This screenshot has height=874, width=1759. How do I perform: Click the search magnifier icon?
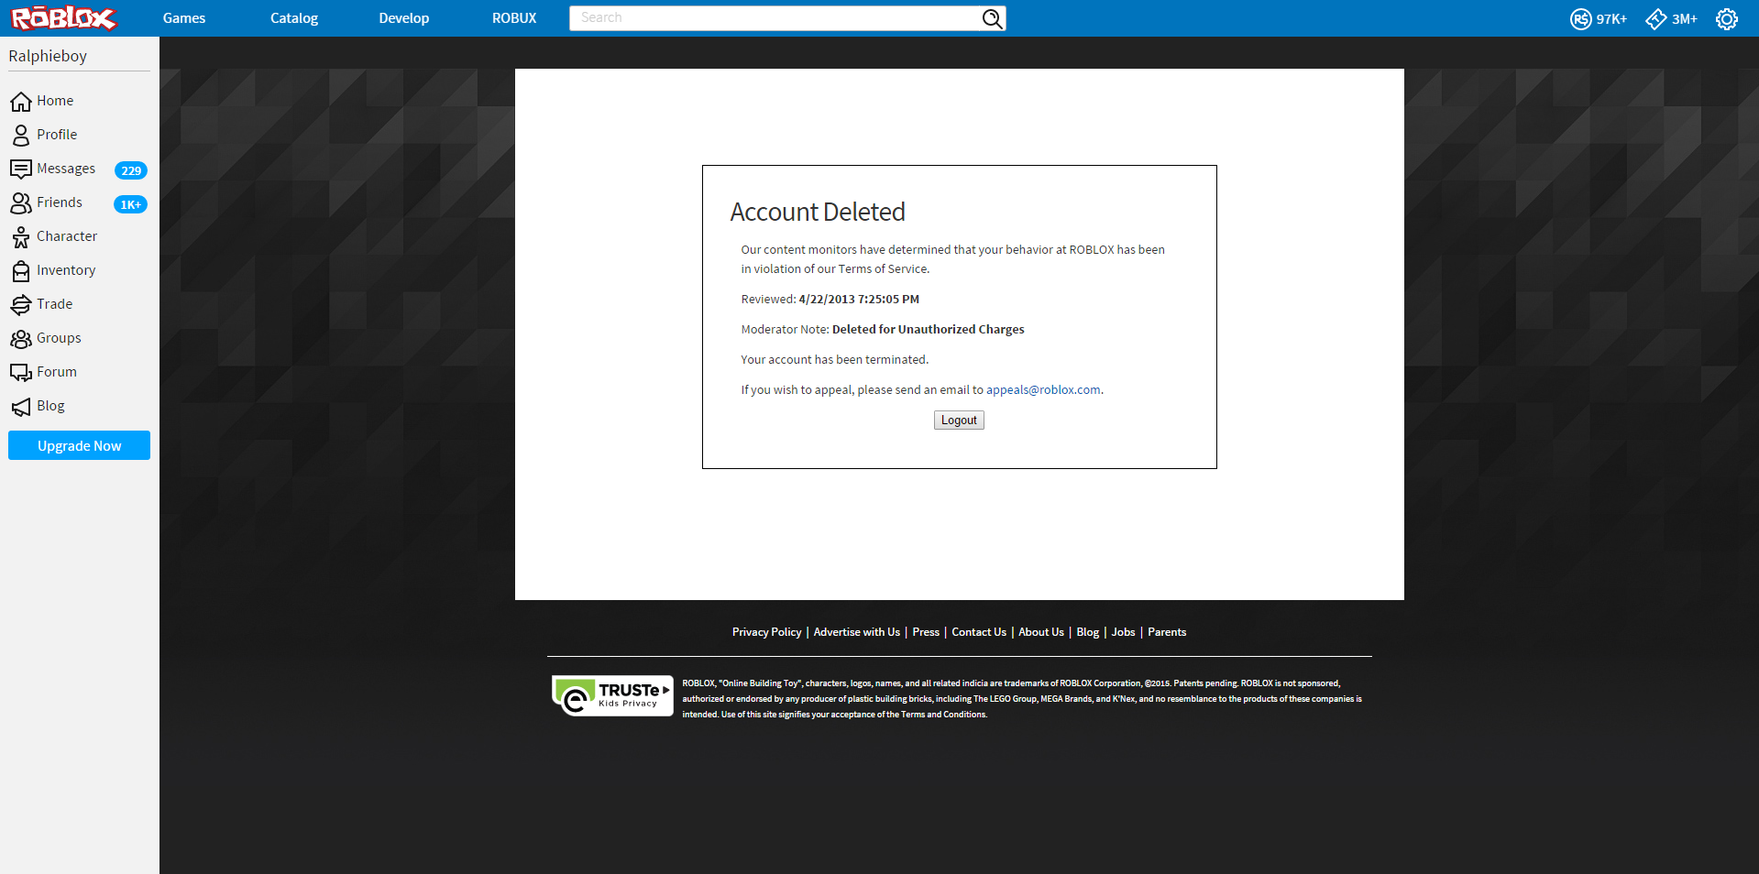[992, 18]
